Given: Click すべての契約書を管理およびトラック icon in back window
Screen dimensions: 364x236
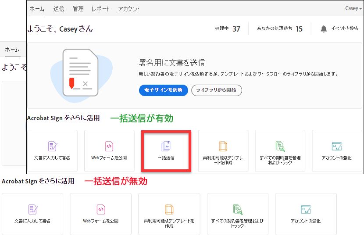Looking at the screenshot, I should [x=238, y=209].
